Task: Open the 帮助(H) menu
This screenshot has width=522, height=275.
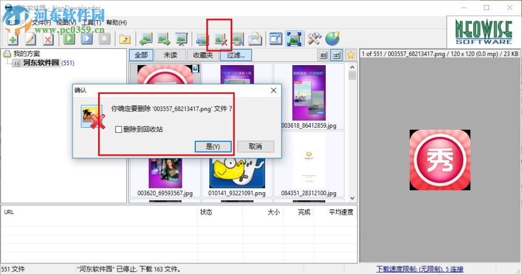Action: click(116, 22)
